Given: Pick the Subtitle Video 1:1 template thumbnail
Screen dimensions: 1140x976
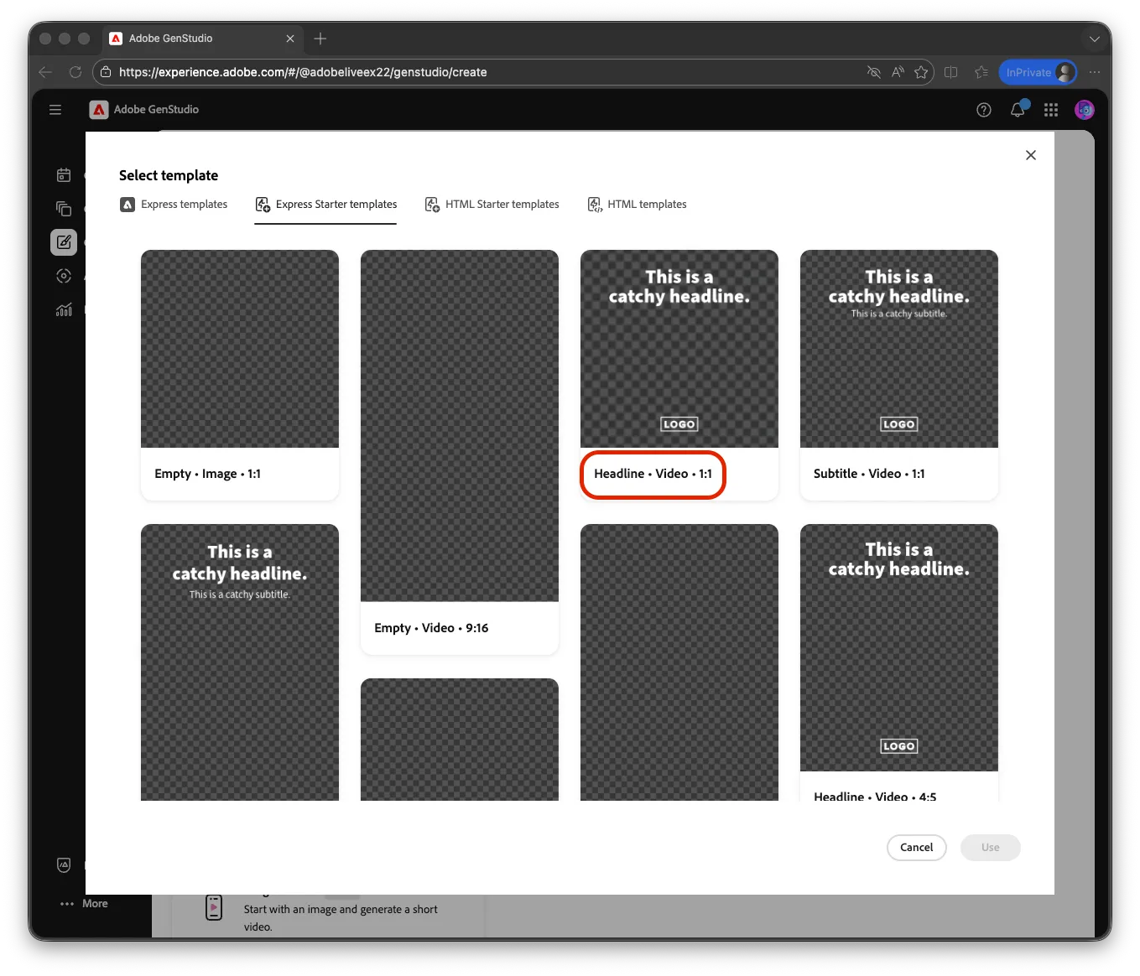Looking at the screenshot, I should 899,349.
